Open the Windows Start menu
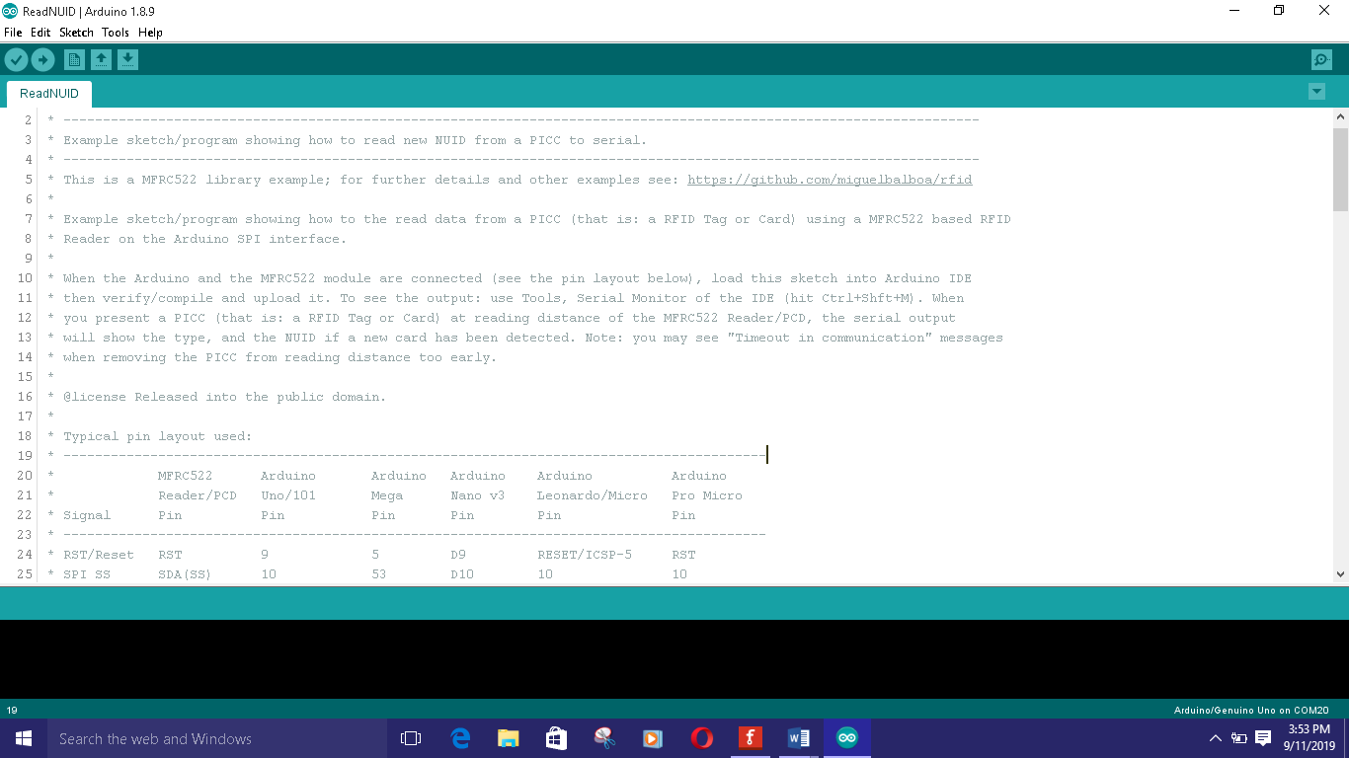The image size is (1349, 758). (x=24, y=738)
